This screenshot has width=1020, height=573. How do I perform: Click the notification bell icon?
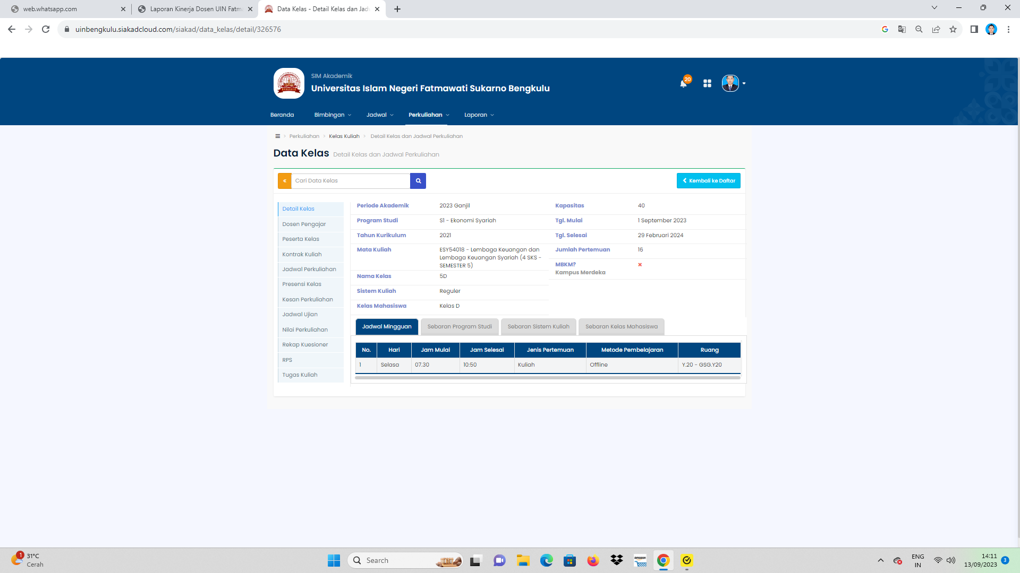683,83
